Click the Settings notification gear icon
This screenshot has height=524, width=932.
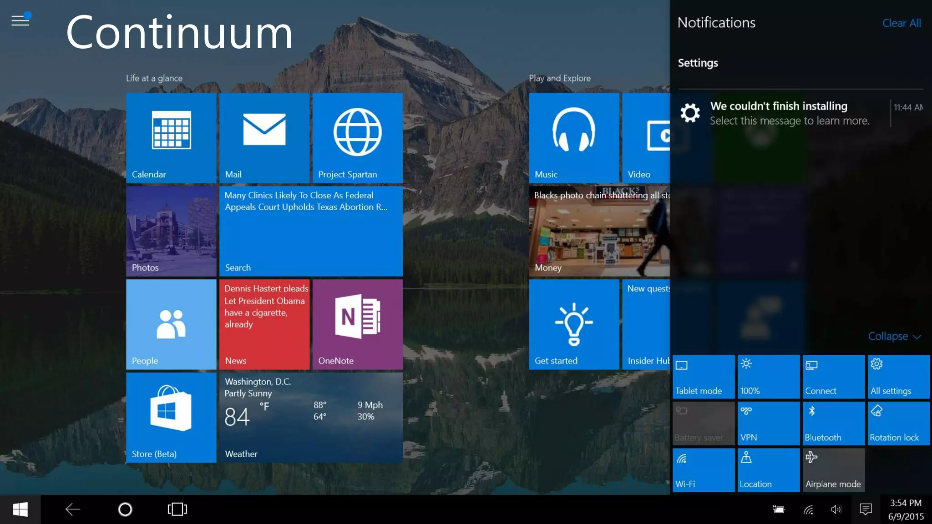coord(690,113)
